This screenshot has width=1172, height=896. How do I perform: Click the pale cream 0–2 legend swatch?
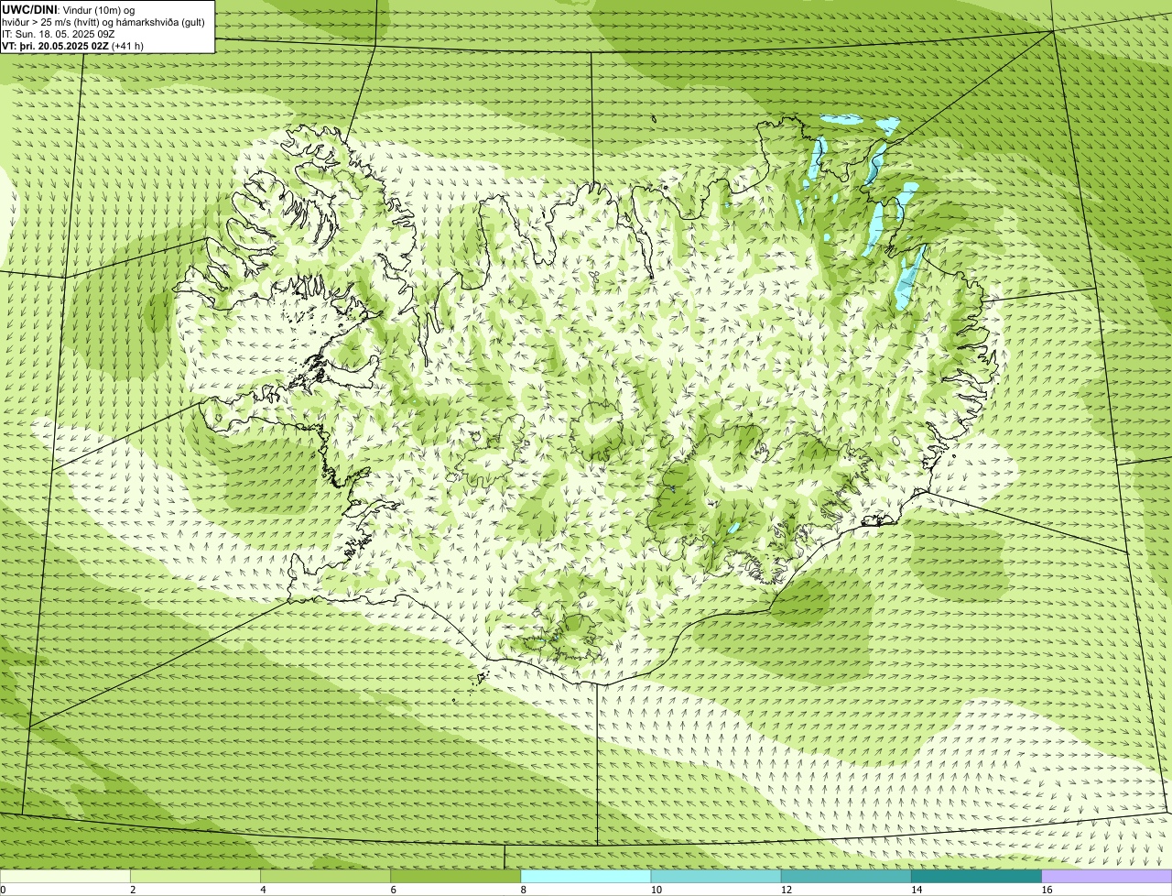tap(65, 877)
